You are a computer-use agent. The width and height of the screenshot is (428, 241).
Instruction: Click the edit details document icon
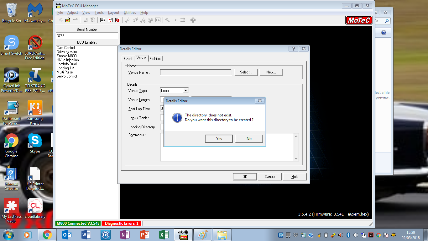(93, 20)
